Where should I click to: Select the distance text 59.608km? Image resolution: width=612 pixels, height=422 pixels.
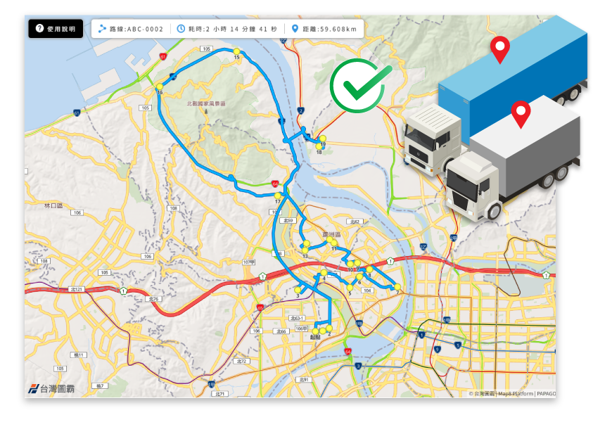(x=338, y=29)
